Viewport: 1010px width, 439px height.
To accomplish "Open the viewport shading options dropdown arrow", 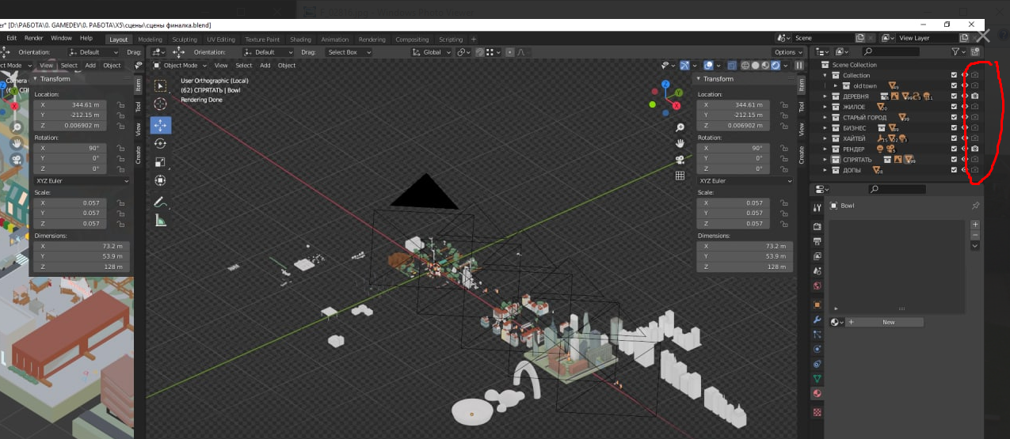I will tap(787, 66).
